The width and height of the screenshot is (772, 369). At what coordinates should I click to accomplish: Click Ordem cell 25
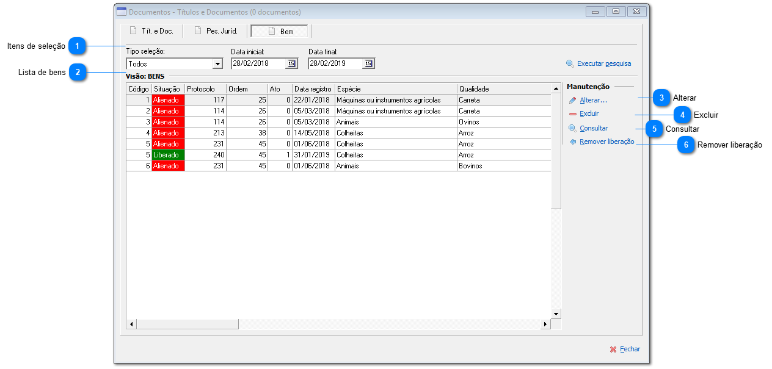[x=247, y=100]
